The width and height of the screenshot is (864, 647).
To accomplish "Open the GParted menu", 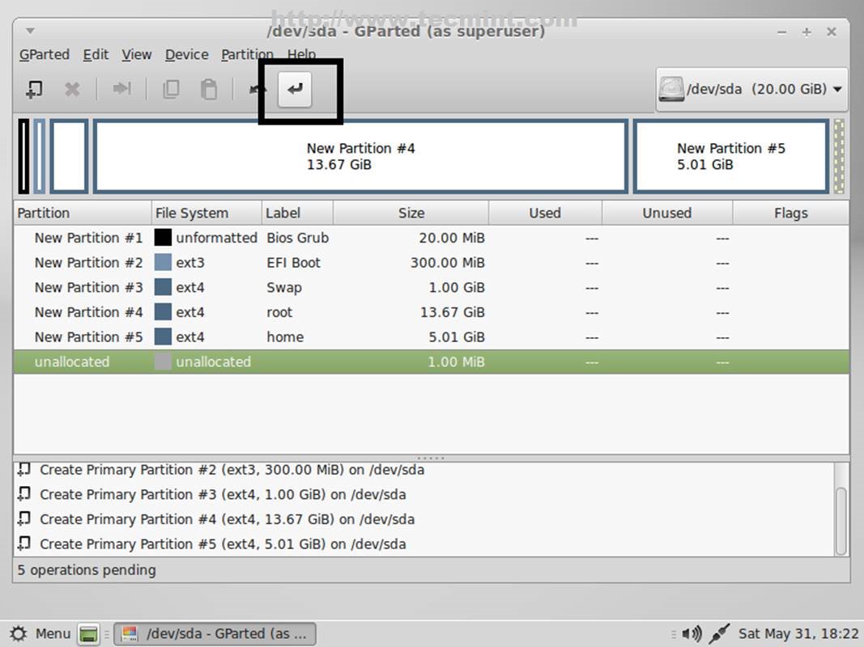I will [x=45, y=55].
